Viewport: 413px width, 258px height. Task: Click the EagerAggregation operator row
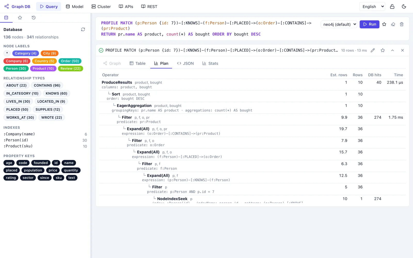(252, 108)
